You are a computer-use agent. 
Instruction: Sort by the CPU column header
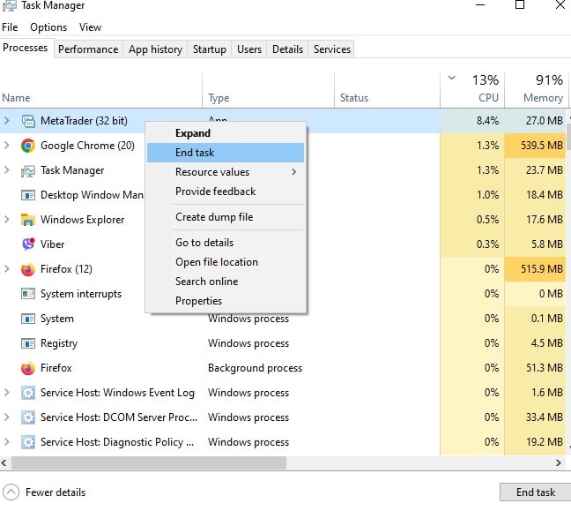tap(472, 90)
